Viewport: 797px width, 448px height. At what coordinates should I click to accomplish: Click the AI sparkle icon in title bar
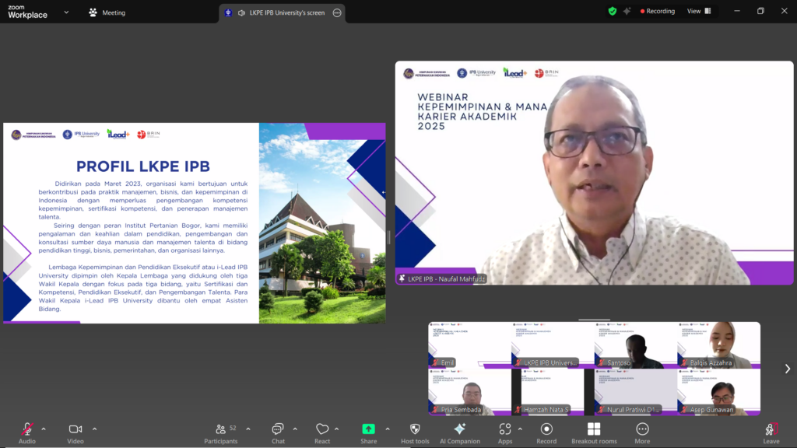[x=627, y=11]
